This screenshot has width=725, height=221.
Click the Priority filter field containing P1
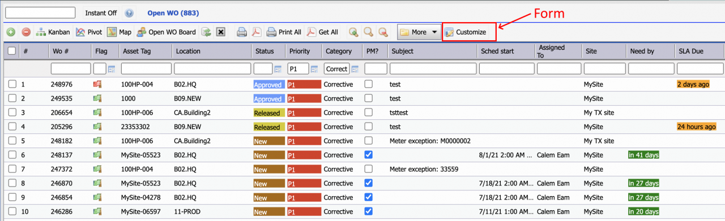(298, 69)
